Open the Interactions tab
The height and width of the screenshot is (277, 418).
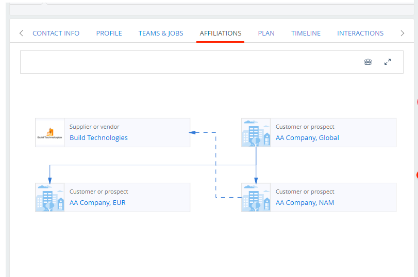(360, 33)
